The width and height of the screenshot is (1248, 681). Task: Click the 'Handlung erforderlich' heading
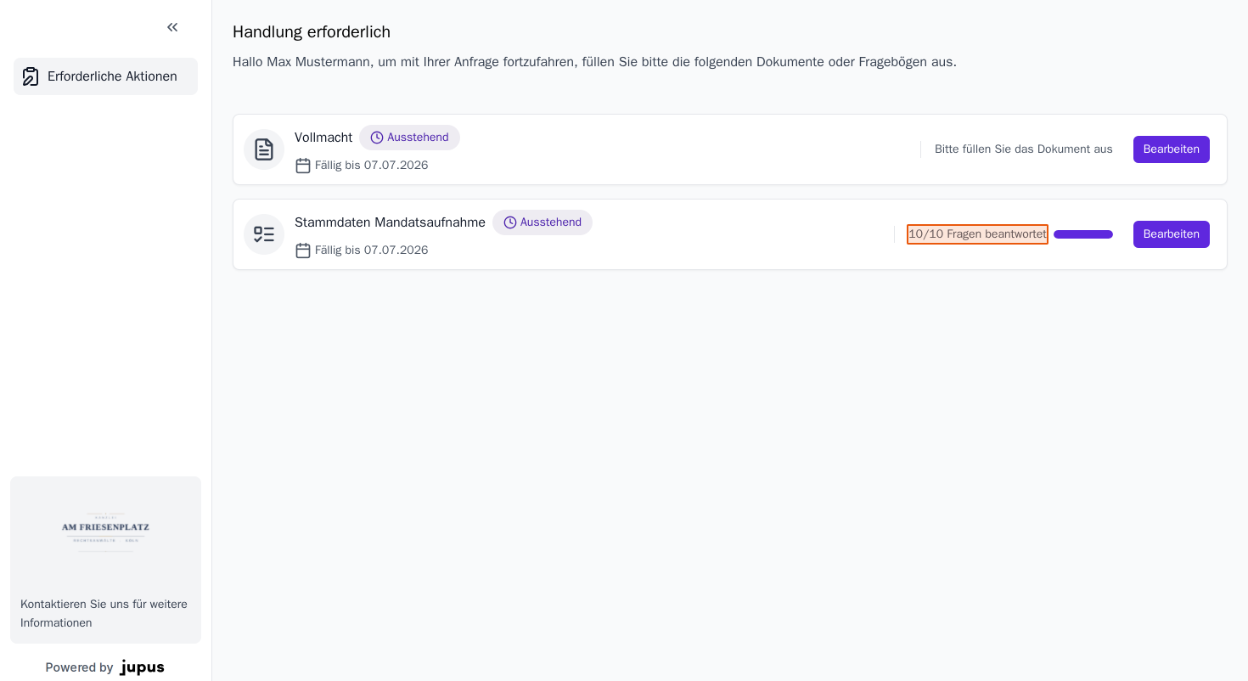click(x=312, y=32)
